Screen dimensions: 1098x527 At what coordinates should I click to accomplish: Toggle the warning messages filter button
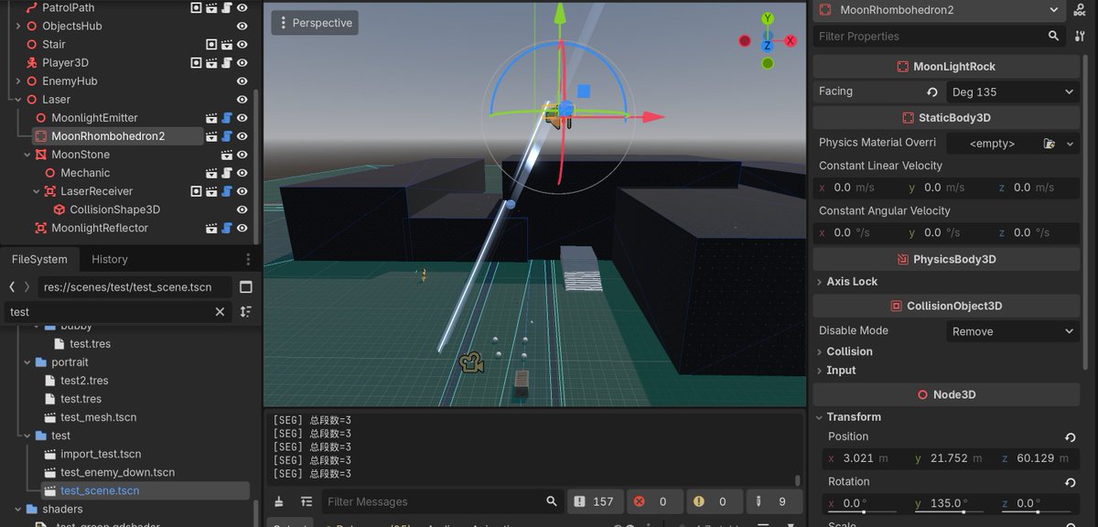[x=714, y=501]
